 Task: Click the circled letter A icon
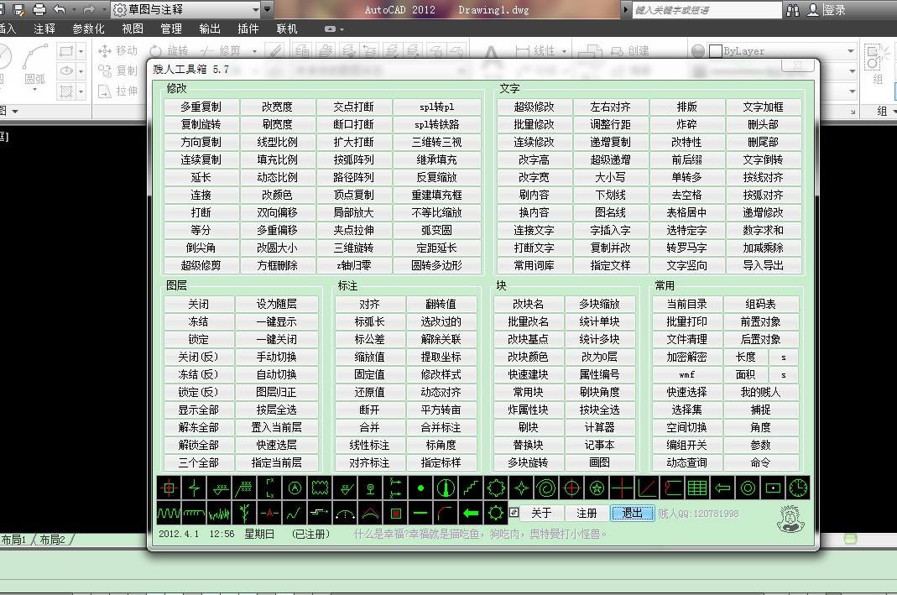tap(295, 488)
